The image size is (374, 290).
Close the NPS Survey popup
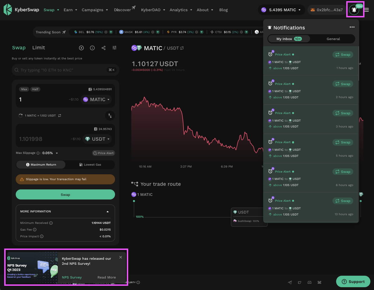121,257
